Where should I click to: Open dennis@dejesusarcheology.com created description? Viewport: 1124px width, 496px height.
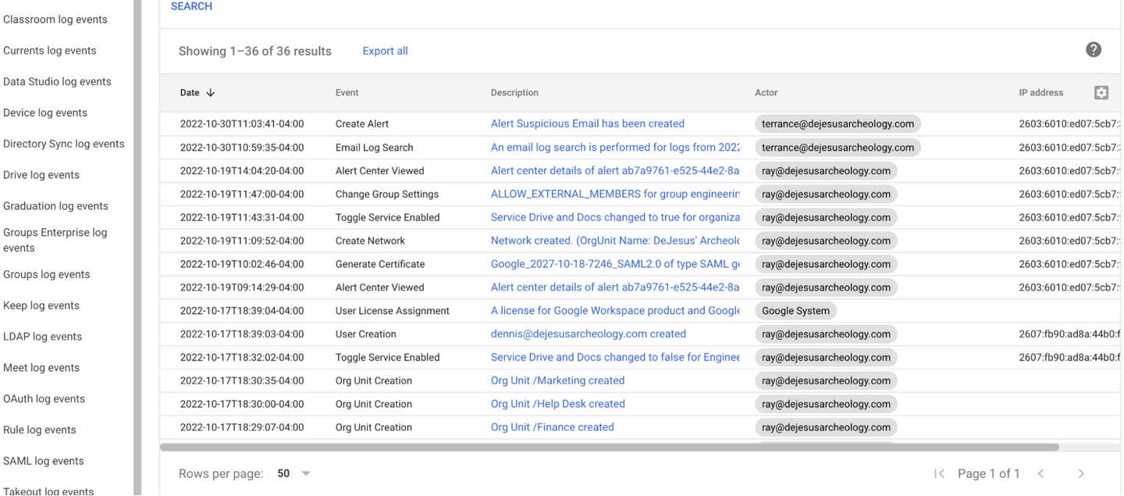click(588, 334)
